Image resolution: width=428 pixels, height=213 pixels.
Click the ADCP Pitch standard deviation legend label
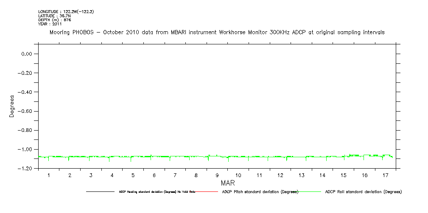coord(260,192)
